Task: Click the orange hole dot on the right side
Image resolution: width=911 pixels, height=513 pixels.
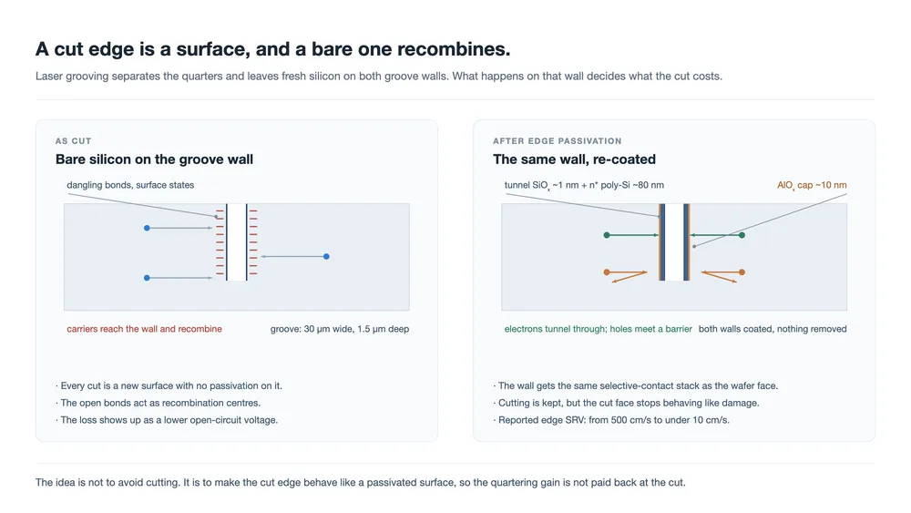Action: pyautogui.click(x=742, y=272)
